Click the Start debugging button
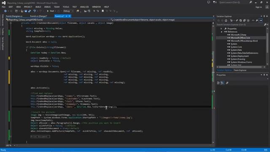Screen dimensions: 270x152 pos(51,11)
